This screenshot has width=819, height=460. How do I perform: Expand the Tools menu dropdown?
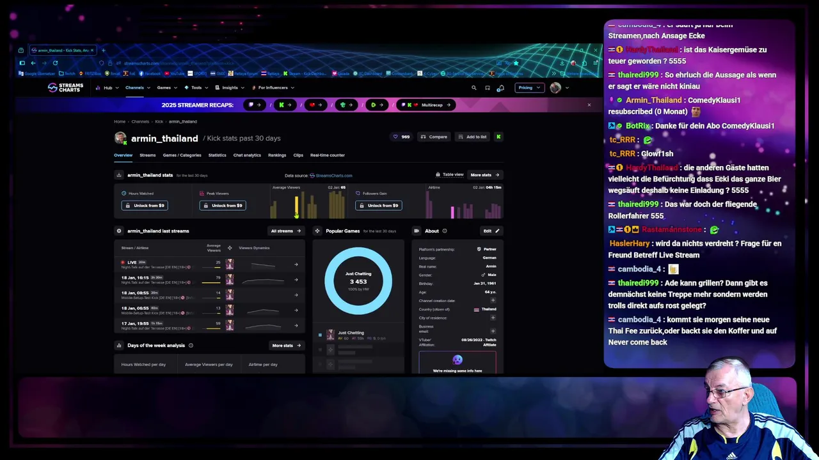tap(196, 88)
